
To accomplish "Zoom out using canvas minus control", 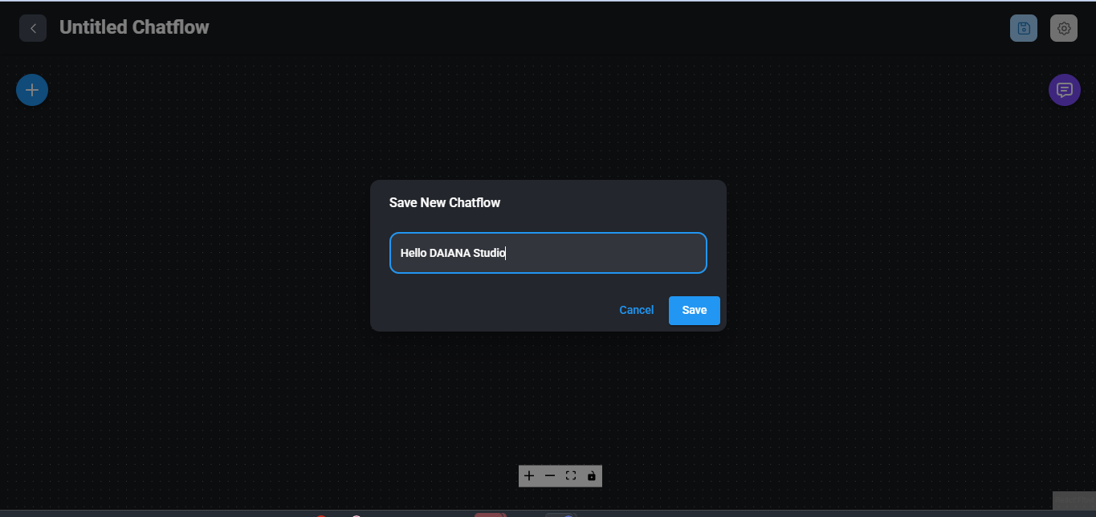I will click(550, 476).
